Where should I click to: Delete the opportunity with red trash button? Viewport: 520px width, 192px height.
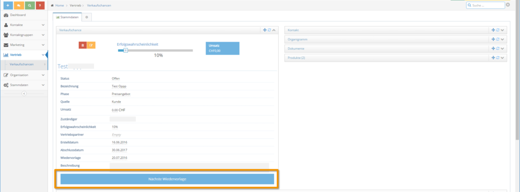tap(83, 45)
